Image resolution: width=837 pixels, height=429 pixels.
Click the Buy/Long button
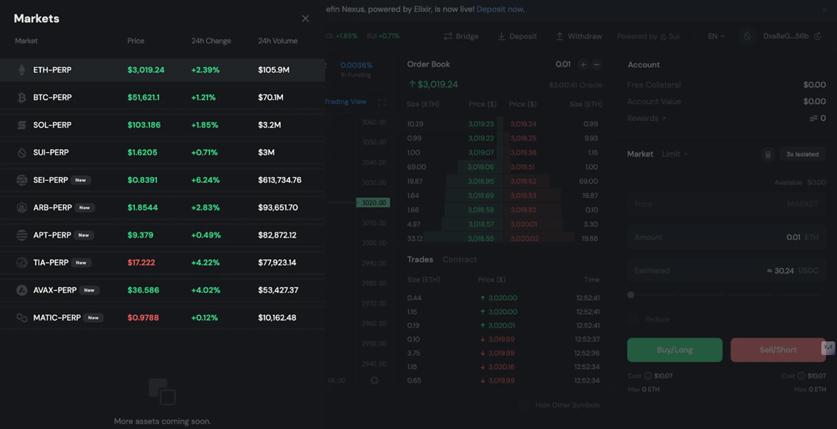pyautogui.click(x=675, y=350)
